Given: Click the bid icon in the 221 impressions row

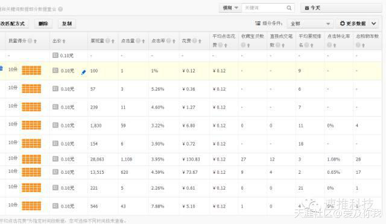Looking at the screenshot, I should click(55, 188).
